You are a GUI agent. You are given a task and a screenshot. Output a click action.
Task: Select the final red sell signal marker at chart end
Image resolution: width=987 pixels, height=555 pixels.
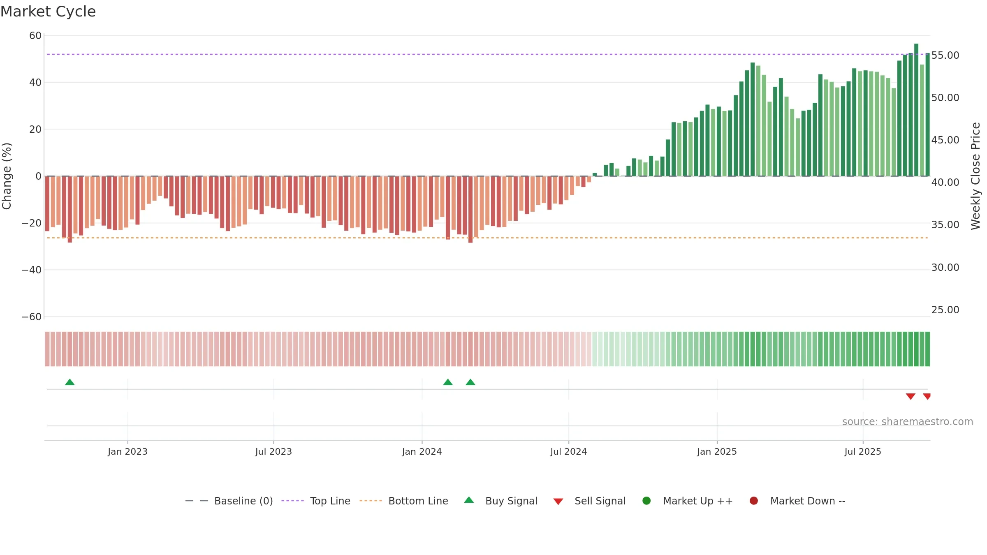pyautogui.click(x=927, y=396)
